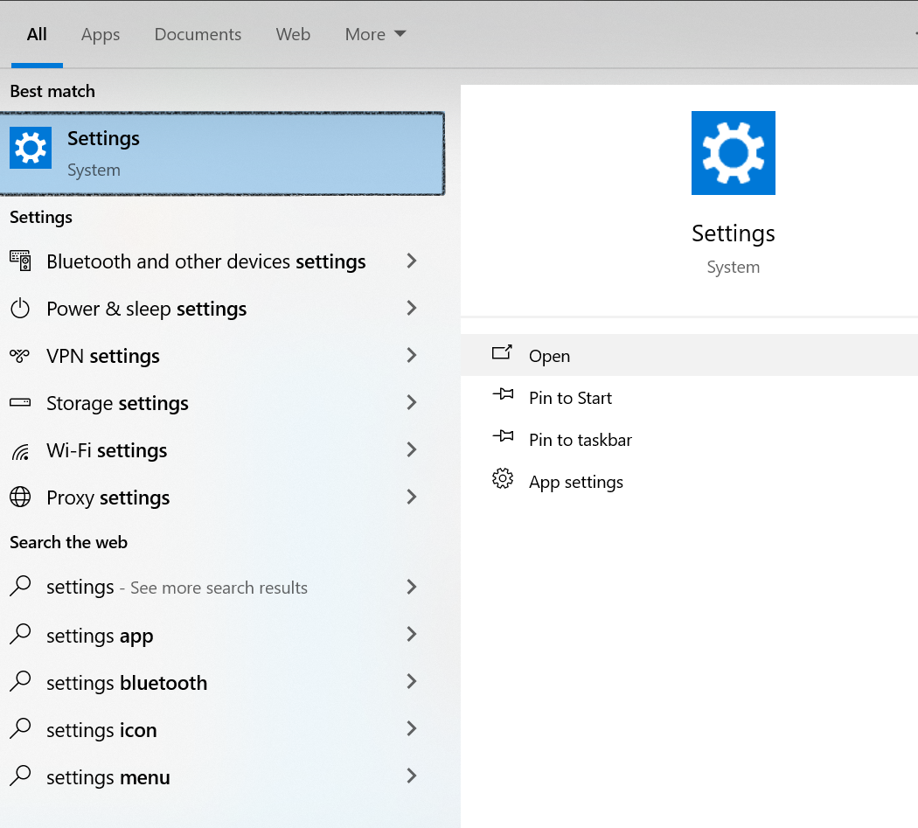This screenshot has width=918, height=828.
Task: Open 'Bluetooth and other devices settings' result
Action: (222, 261)
